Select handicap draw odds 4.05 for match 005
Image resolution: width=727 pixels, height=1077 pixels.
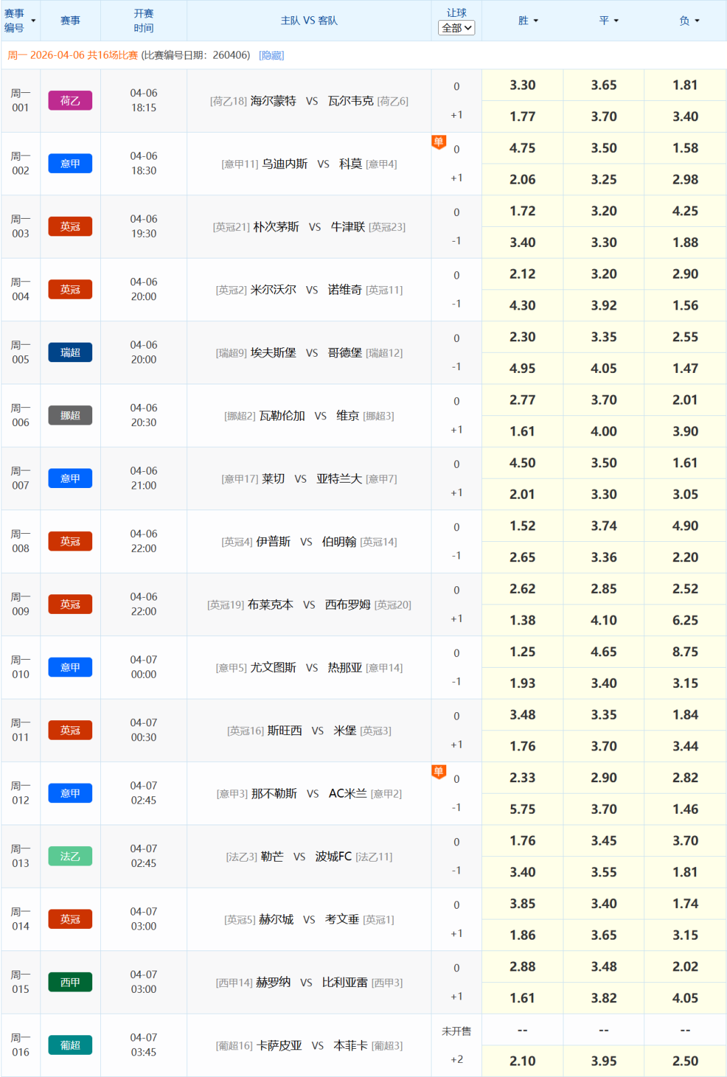point(604,368)
